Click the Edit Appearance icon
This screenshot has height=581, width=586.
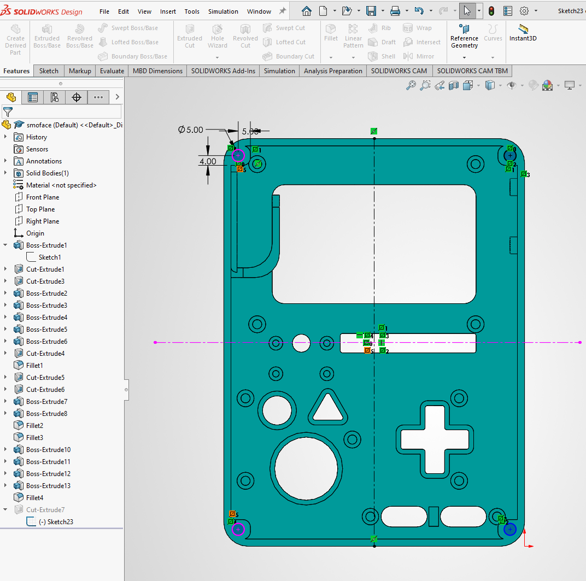pyautogui.click(x=534, y=86)
